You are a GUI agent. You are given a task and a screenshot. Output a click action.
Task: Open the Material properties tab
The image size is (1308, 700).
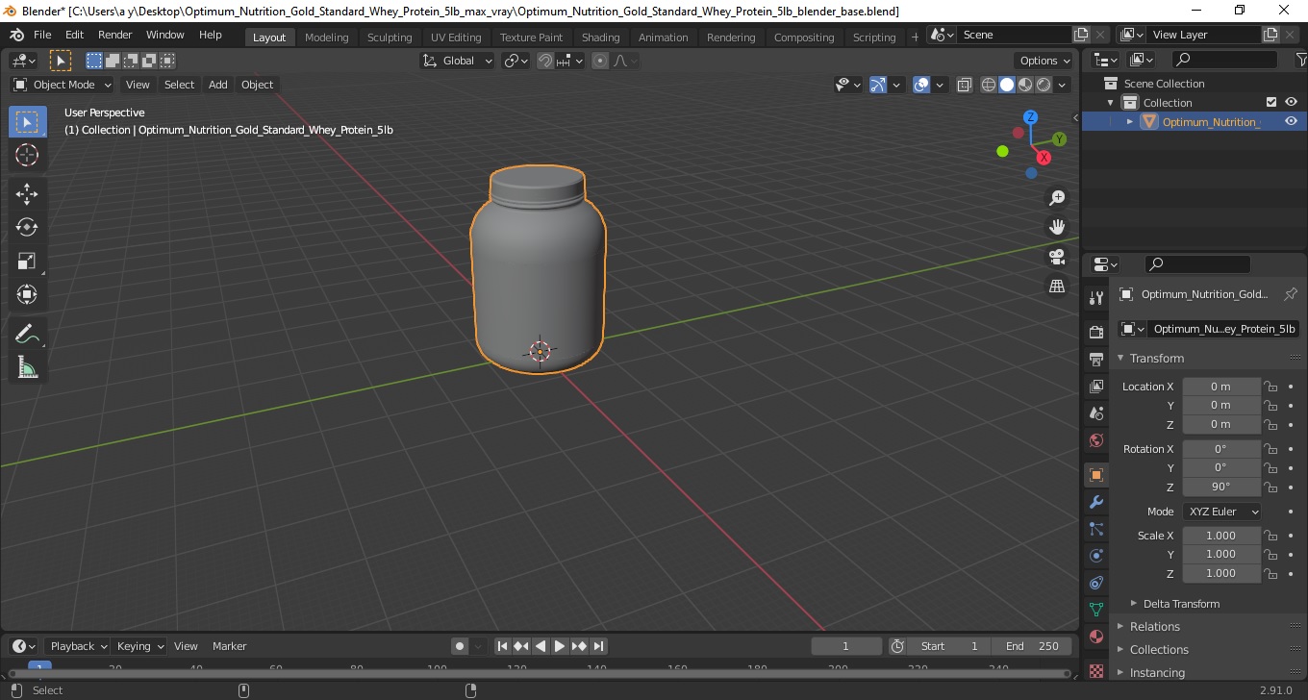(x=1095, y=637)
